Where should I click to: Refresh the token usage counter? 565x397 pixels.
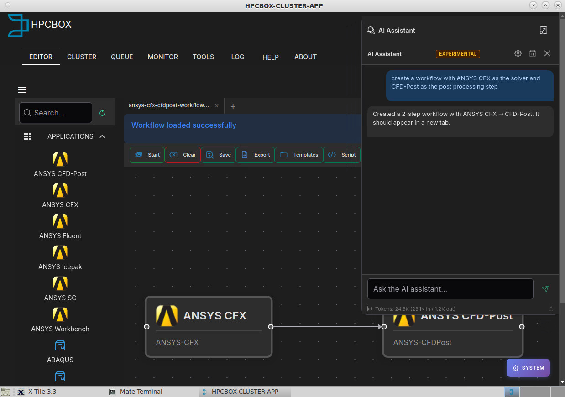click(x=551, y=309)
